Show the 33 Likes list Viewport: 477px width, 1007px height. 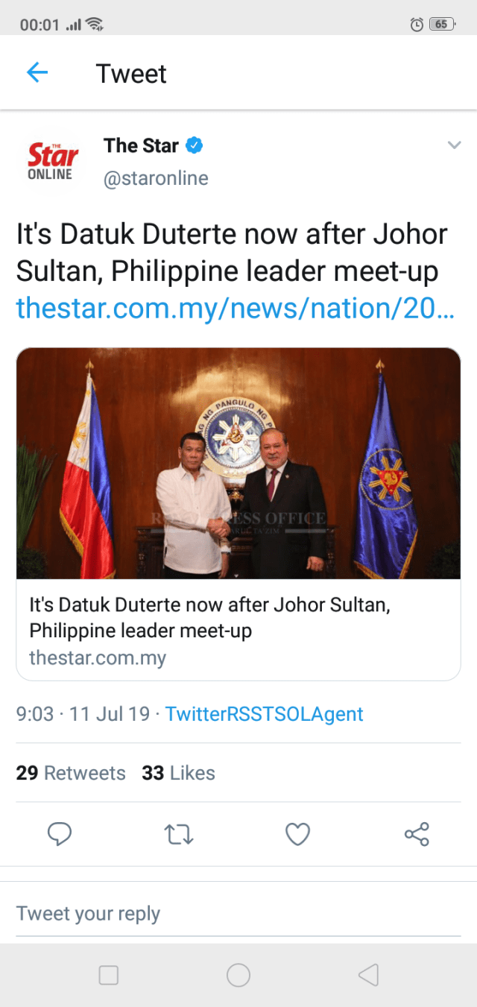178,773
